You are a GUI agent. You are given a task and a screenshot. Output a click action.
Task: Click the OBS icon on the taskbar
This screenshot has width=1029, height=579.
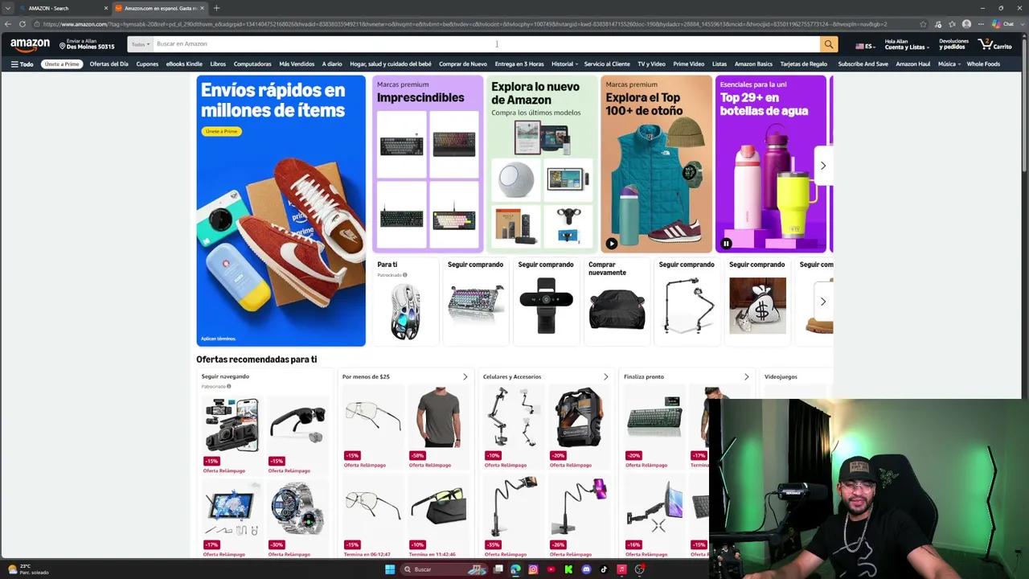click(x=639, y=569)
